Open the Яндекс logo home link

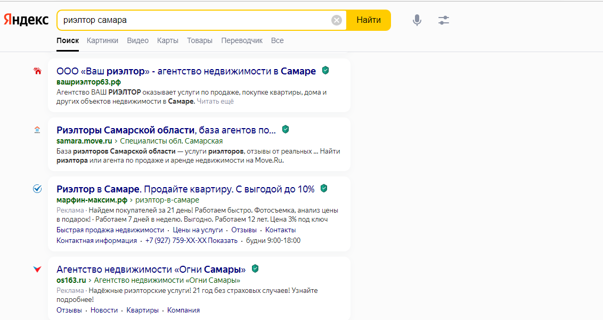(26, 20)
